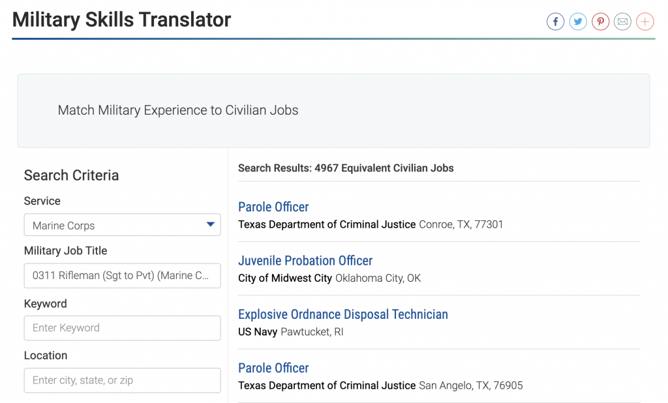The width and height of the screenshot is (668, 403).
Task: Focus the Enter Keyword input box
Action: pos(122,328)
